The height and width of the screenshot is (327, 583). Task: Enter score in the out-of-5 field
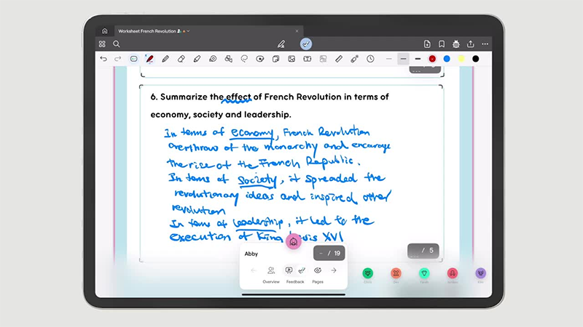[x=423, y=251]
